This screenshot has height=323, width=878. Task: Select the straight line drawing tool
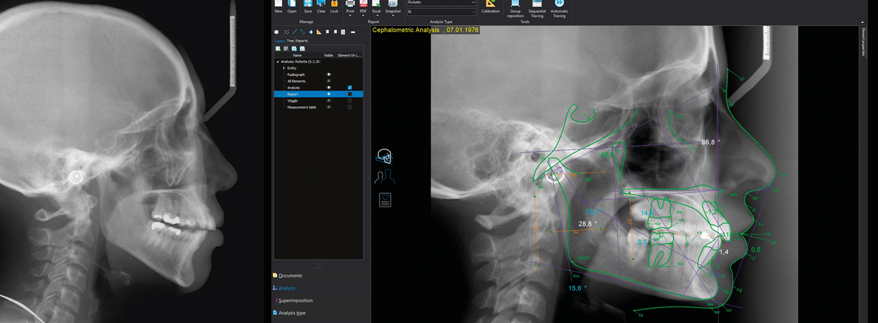(294, 32)
